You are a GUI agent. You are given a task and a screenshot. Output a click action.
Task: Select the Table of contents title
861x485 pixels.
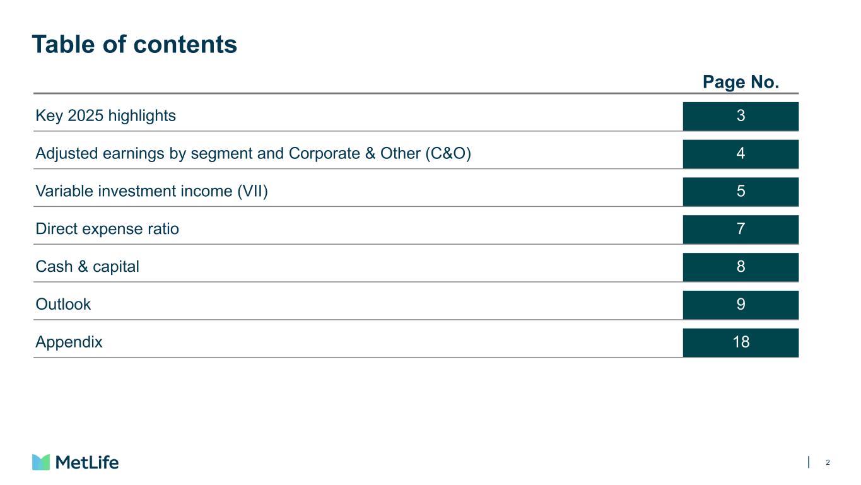[134, 44]
